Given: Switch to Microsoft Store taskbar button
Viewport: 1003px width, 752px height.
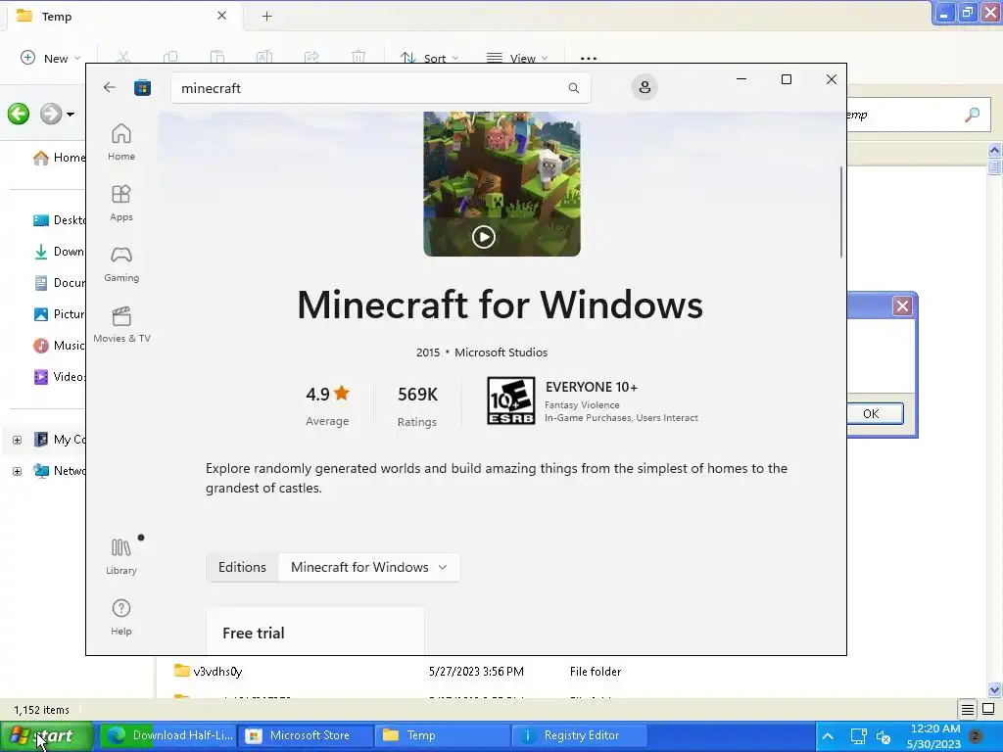Looking at the screenshot, I should coord(306,735).
